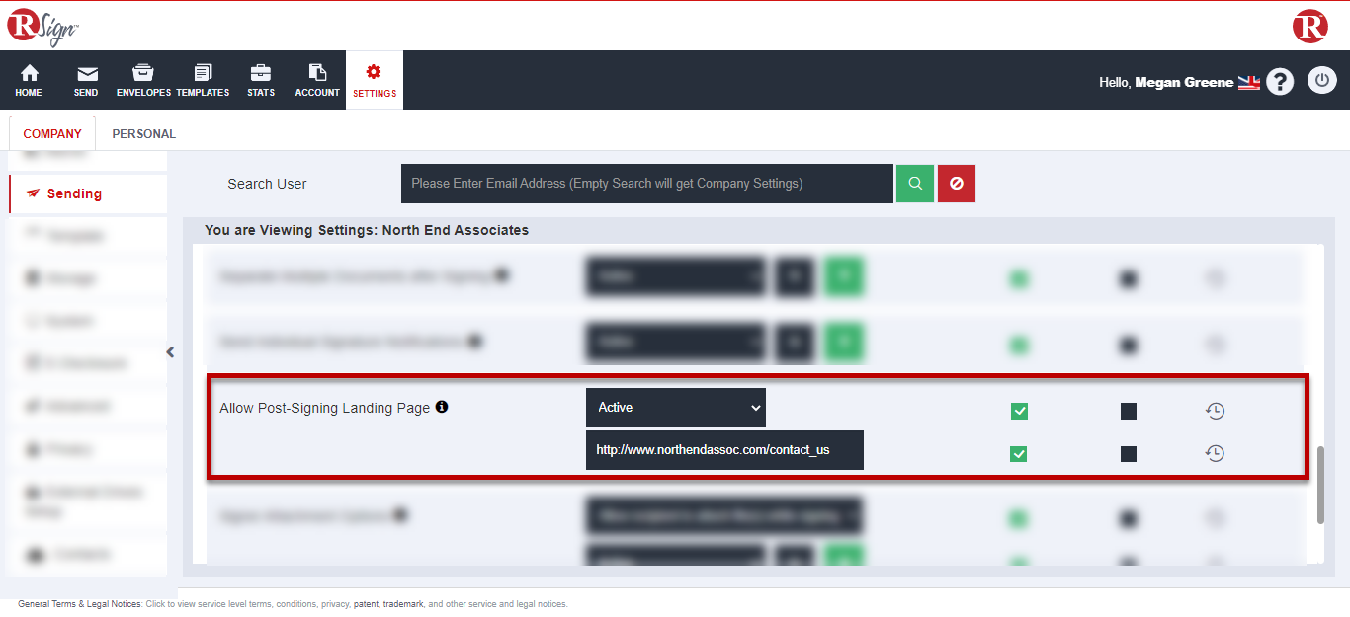
Task: Click the power logout icon
Action: pyautogui.click(x=1321, y=81)
